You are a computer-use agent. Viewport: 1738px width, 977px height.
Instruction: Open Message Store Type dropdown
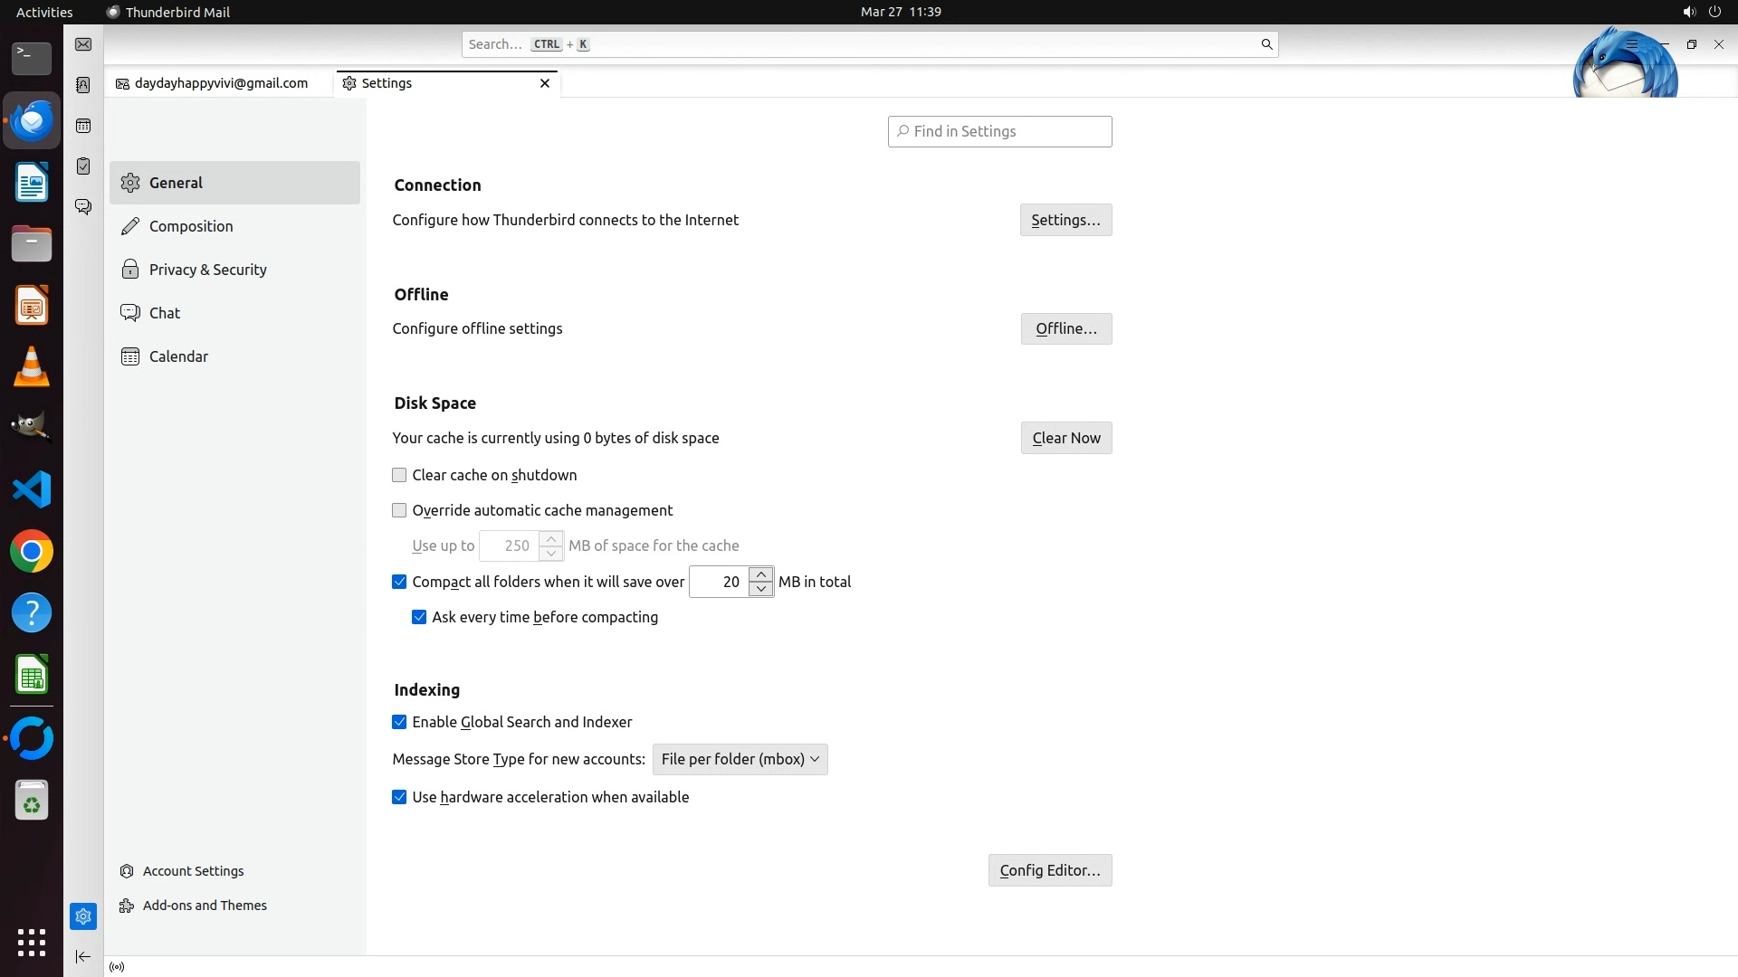pyautogui.click(x=740, y=759)
